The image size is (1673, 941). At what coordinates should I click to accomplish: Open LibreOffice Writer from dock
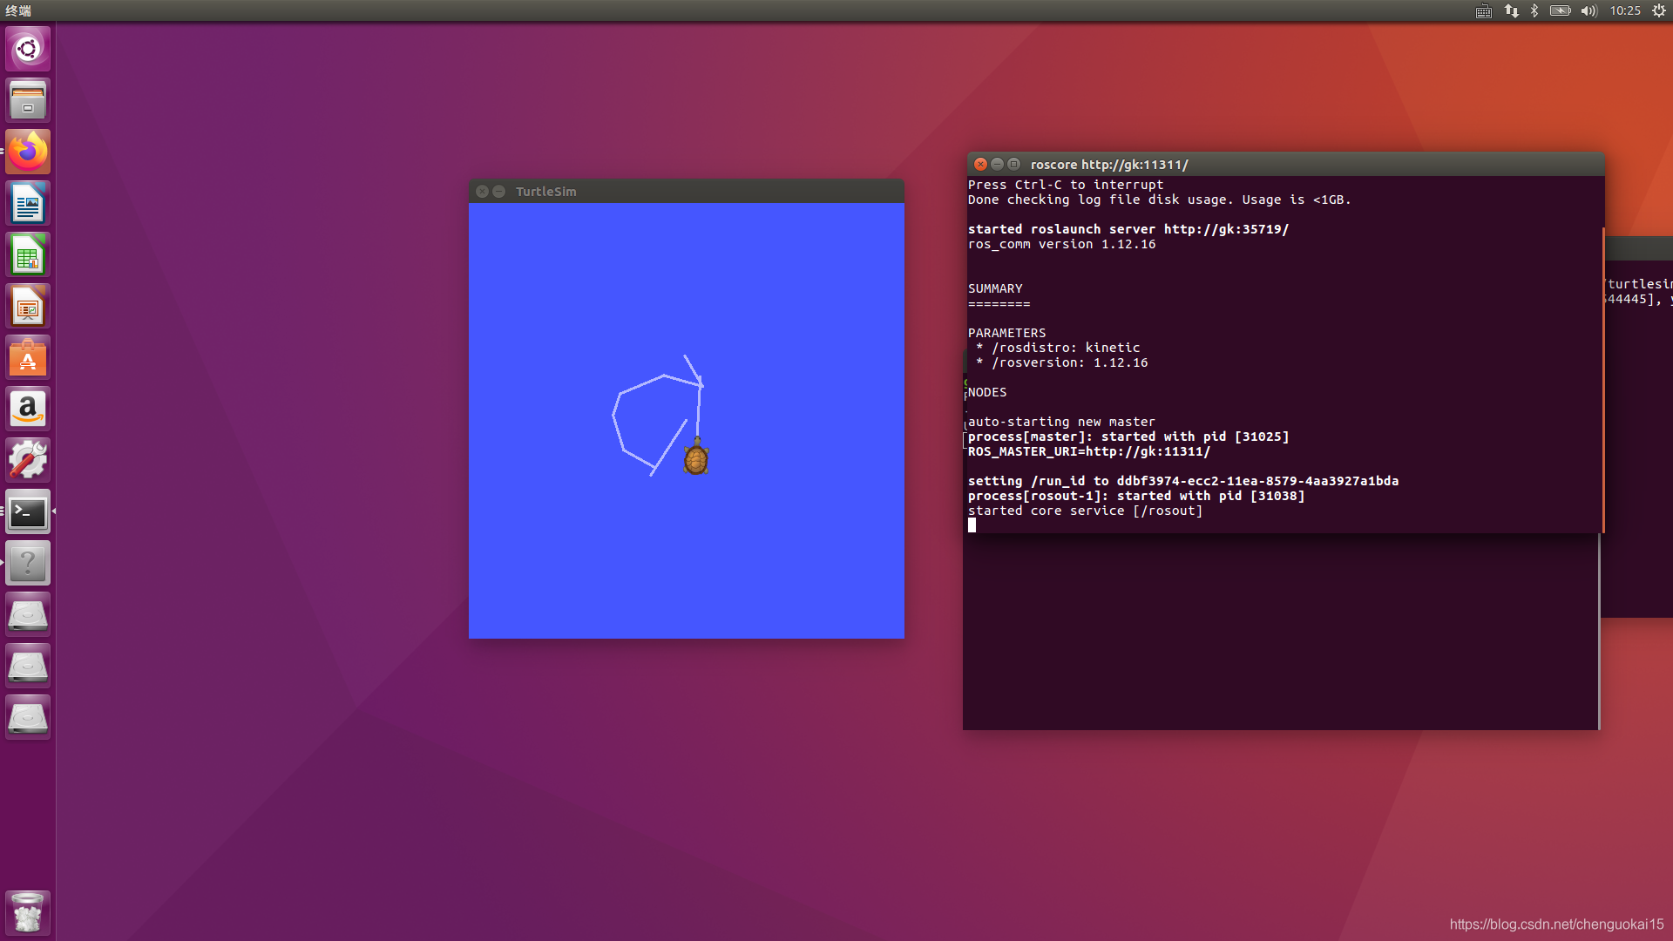28,203
